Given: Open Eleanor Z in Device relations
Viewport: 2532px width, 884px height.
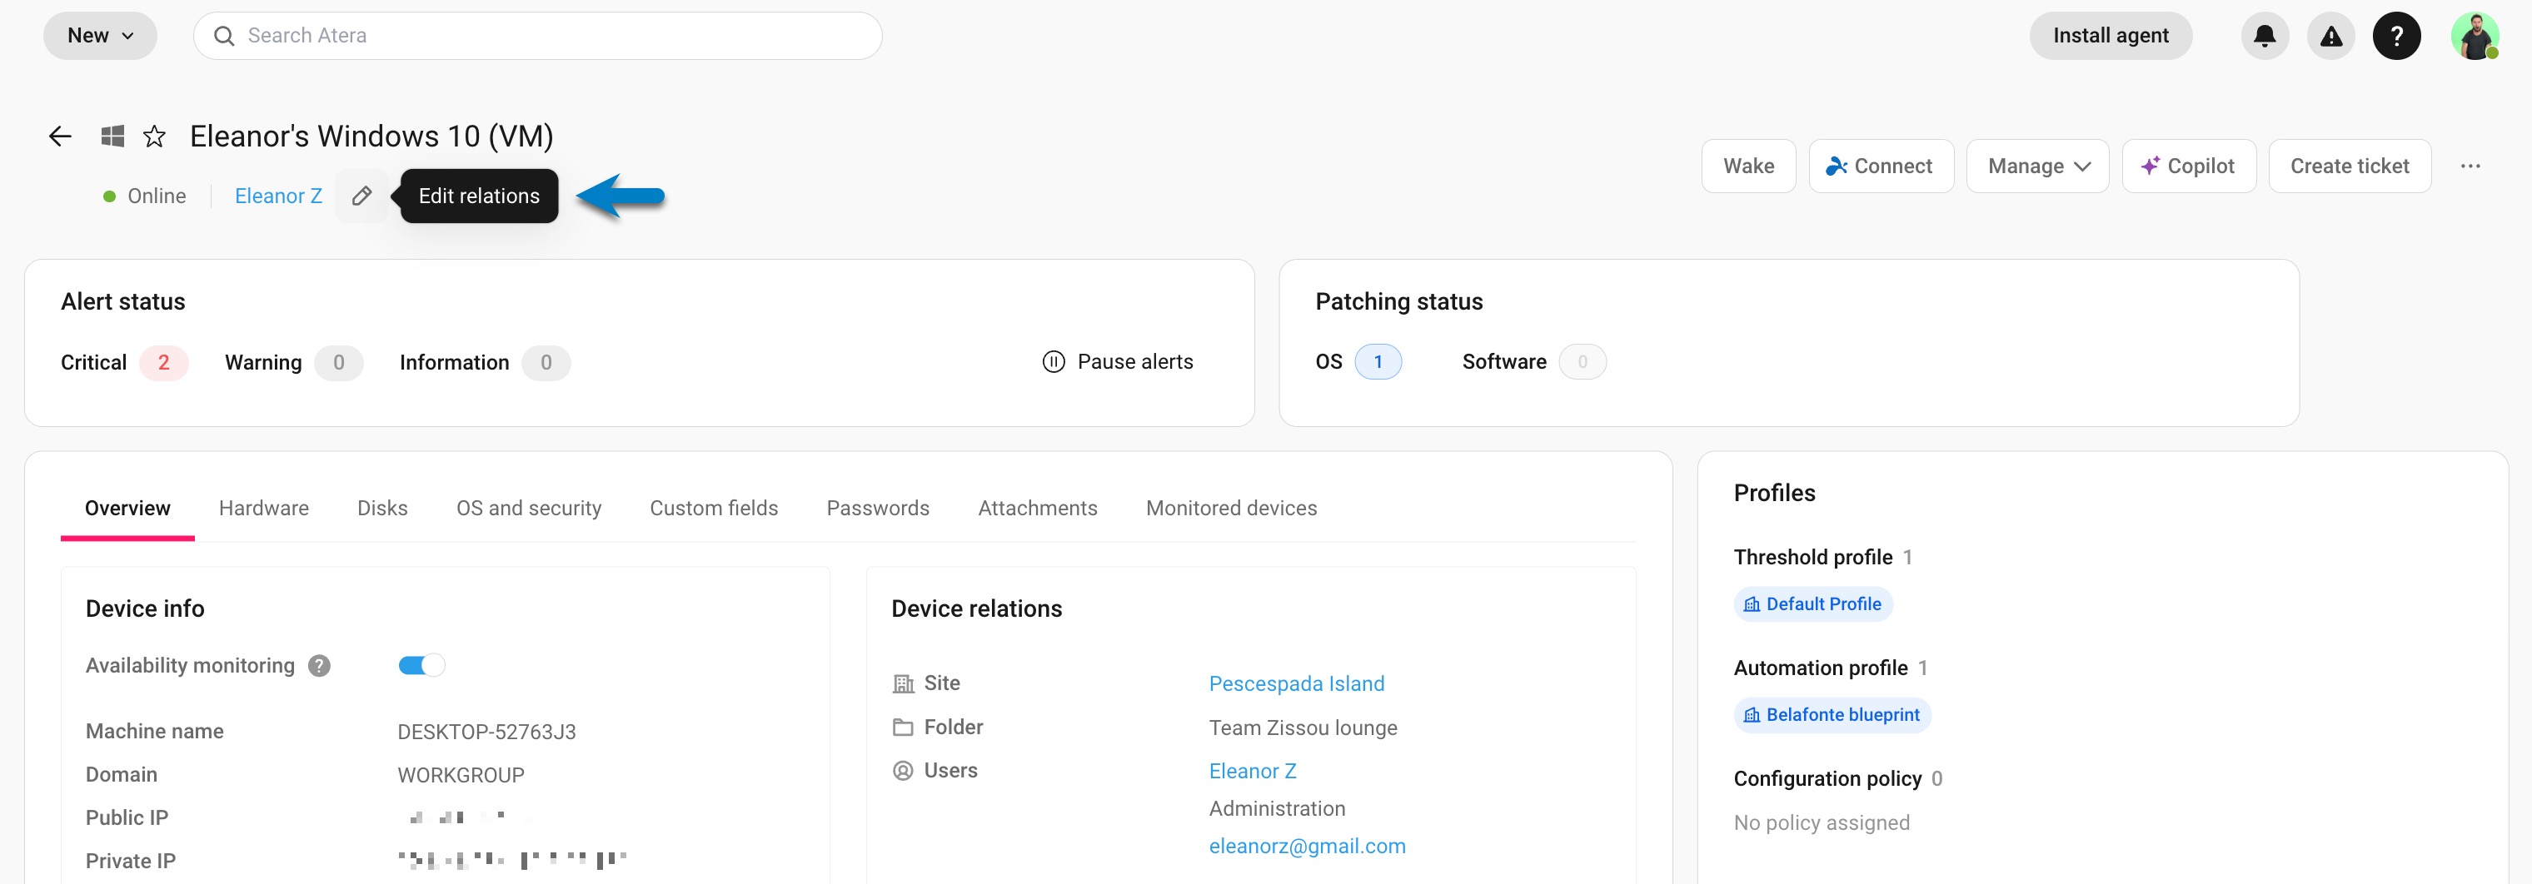Looking at the screenshot, I should 1252,771.
